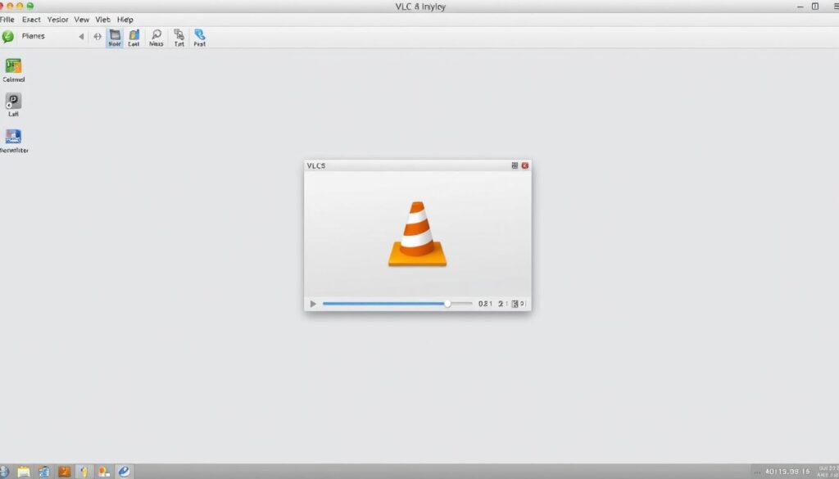Click the play button in VLCS window

pos(313,304)
